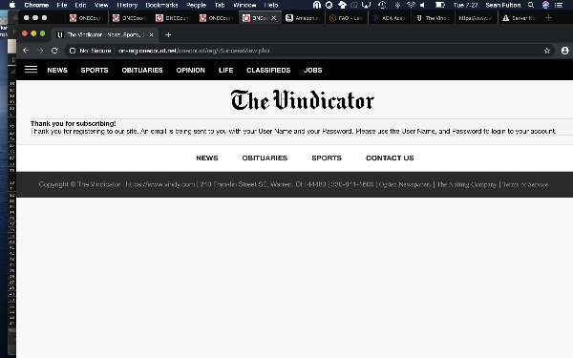Viewport: 573px width, 358px height.
Task: Open the View menu
Action: click(x=101, y=5)
